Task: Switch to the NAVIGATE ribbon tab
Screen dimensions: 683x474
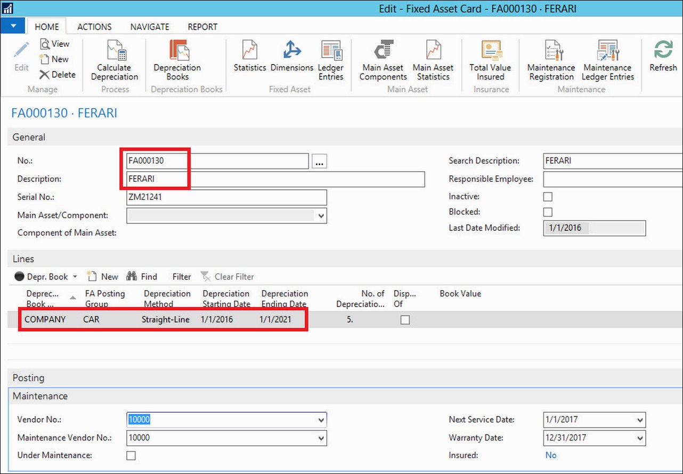Action: tap(150, 27)
